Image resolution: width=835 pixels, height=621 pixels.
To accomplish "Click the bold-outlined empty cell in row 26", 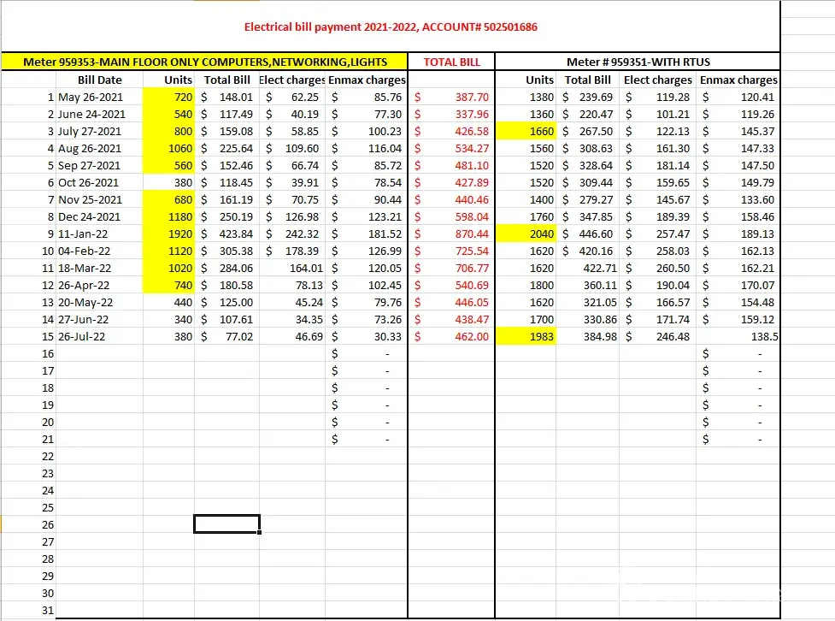I will [x=226, y=524].
